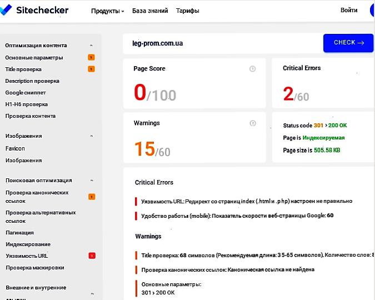Open База знаний in the top menu
The width and height of the screenshot is (375, 300).
click(150, 11)
